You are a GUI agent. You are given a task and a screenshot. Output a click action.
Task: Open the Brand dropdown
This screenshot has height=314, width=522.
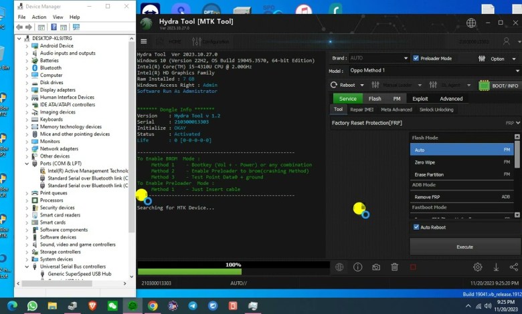377,58
